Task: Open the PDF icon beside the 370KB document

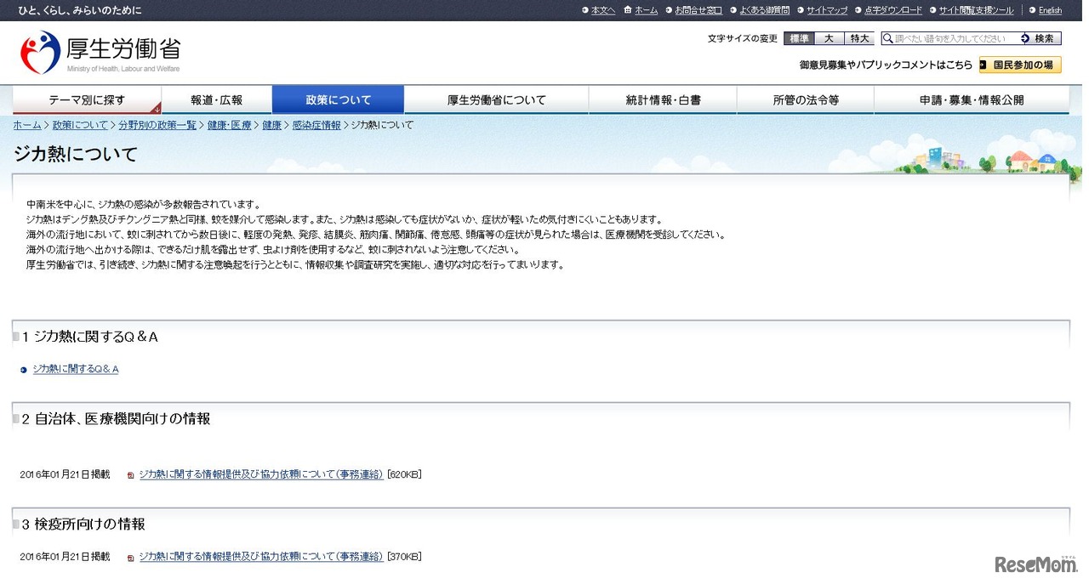Action: point(129,556)
